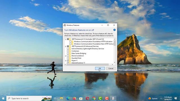This screenshot has width=180, height=101.
Task: Open the red Camtasia taskbar icon
Action: (x=107, y=98)
